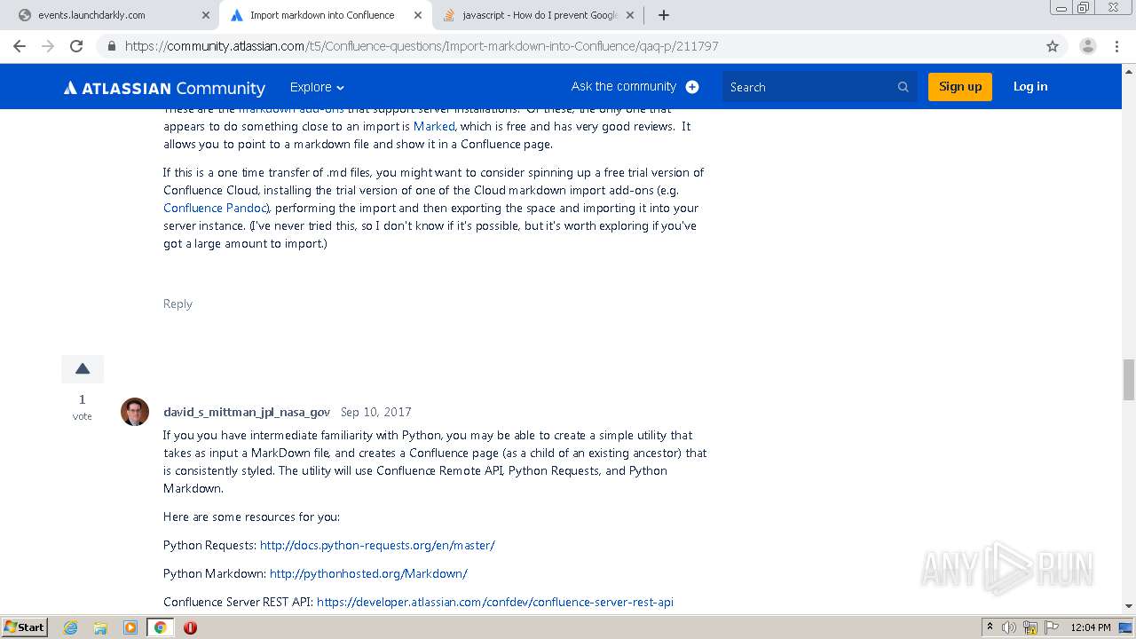Click the 12:04 PM system clock
This screenshot has height=639, width=1136.
point(1091,627)
